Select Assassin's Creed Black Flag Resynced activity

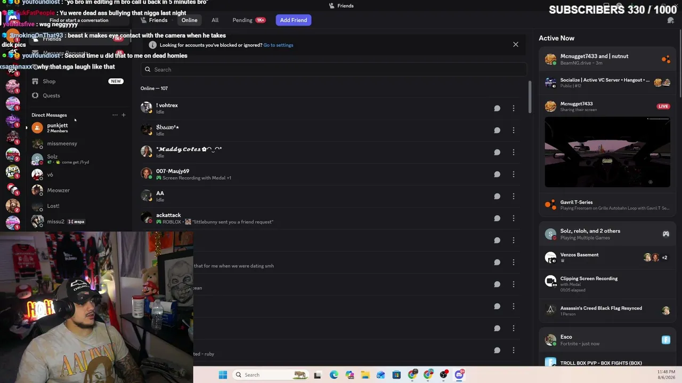tap(607, 311)
